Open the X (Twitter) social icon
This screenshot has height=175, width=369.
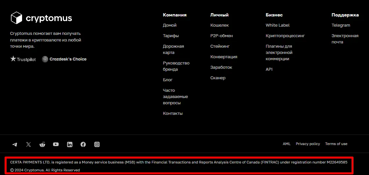pyautogui.click(x=28, y=144)
